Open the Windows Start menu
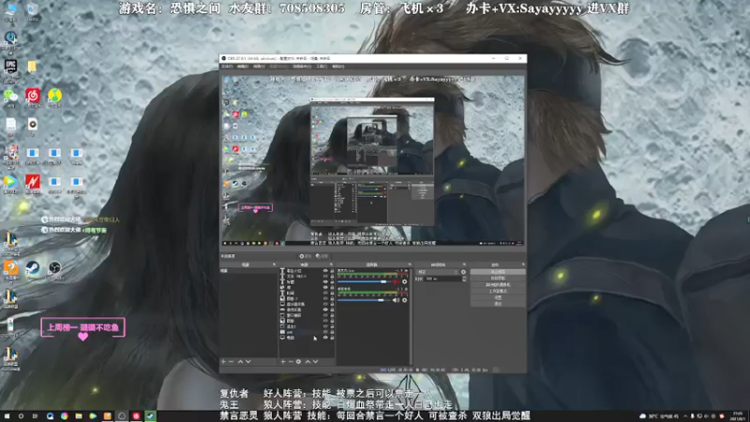This screenshot has height=422, width=750. pyautogui.click(x=7, y=416)
